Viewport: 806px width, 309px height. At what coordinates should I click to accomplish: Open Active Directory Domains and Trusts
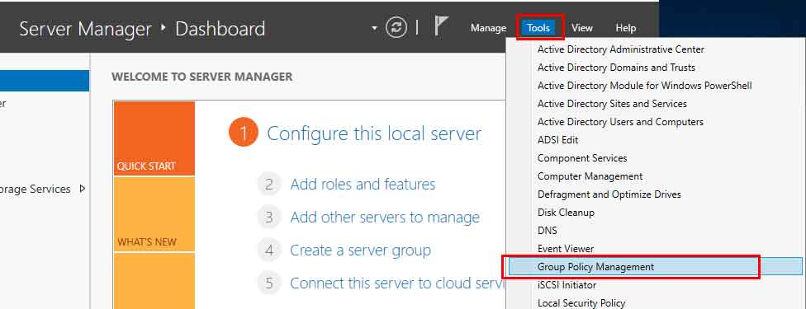[x=616, y=68]
